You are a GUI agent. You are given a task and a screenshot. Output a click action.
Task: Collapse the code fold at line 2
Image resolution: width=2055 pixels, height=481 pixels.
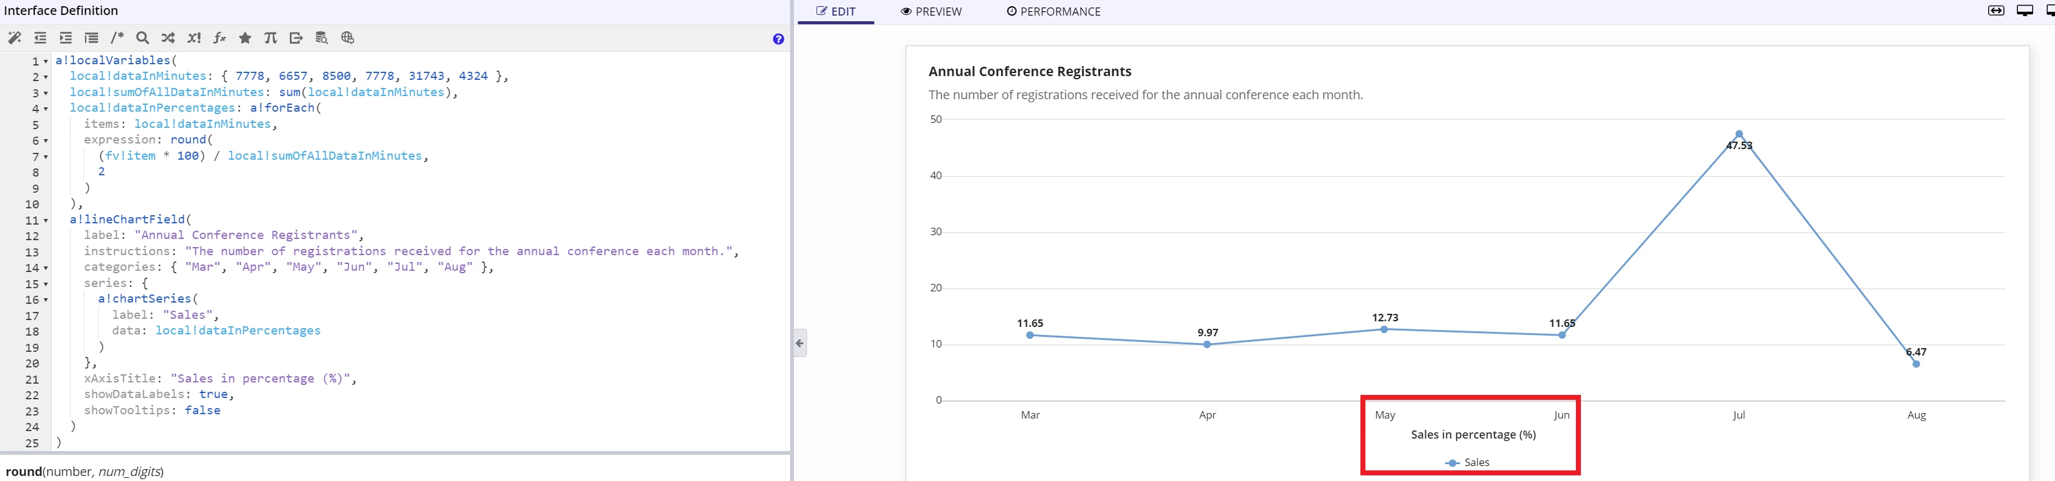click(46, 77)
